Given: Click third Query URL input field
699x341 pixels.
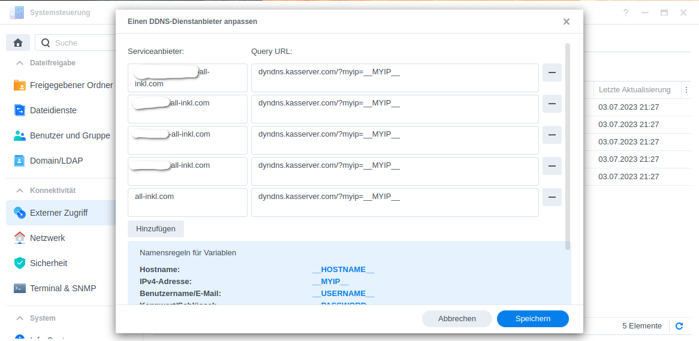Looking at the screenshot, I should [x=394, y=140].
